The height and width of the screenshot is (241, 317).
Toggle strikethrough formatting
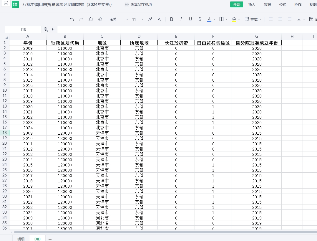click(x=200, y=19)
